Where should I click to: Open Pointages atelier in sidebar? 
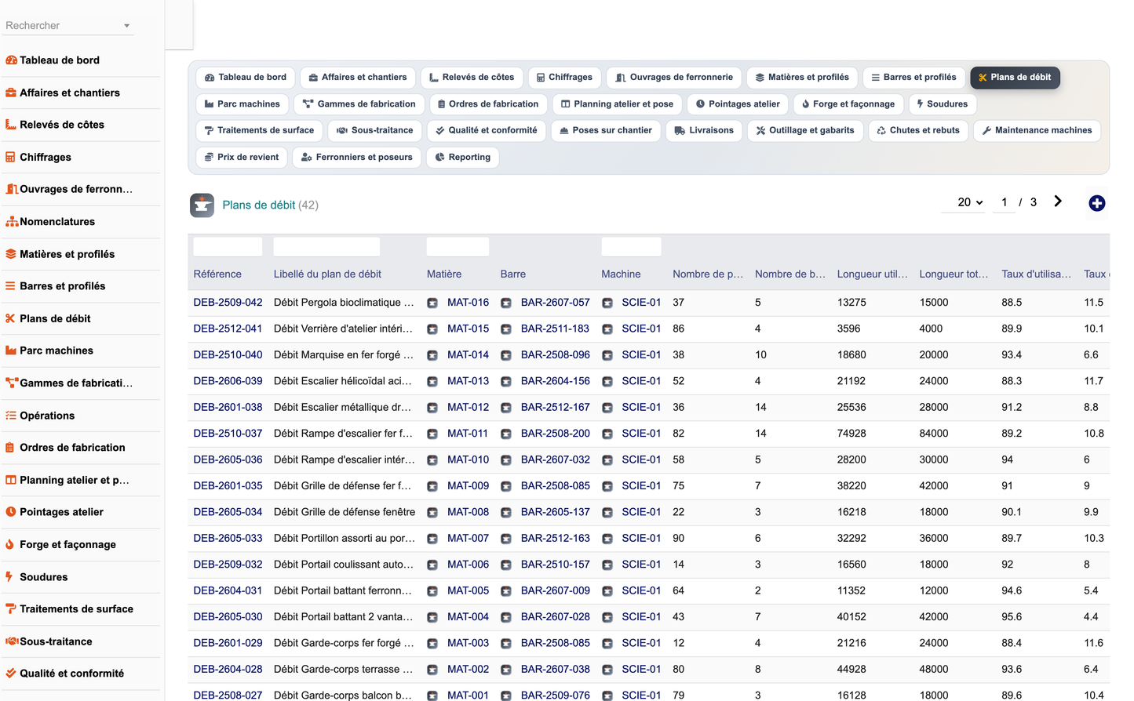pos(61,512)
